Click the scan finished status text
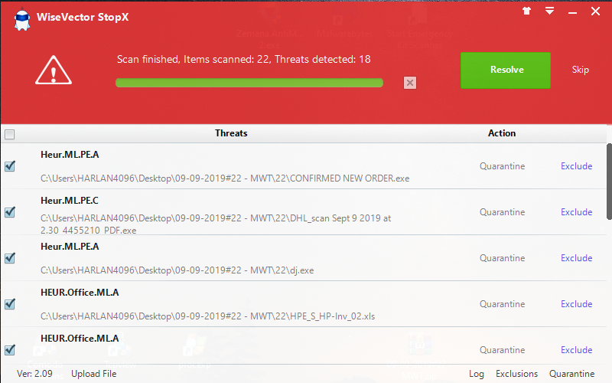 [x=243, y=60]
